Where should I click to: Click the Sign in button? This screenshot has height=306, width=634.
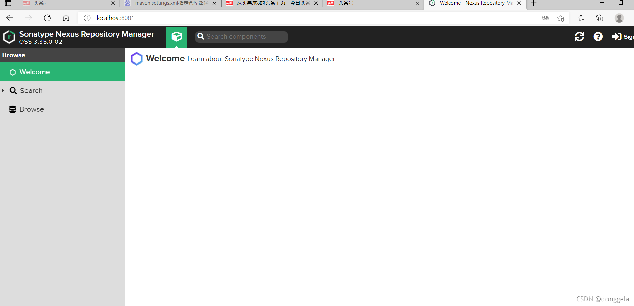pyautogui.click(x=623, y=37)
